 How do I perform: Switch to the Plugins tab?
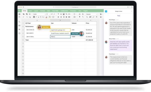[x=86, y=11]
